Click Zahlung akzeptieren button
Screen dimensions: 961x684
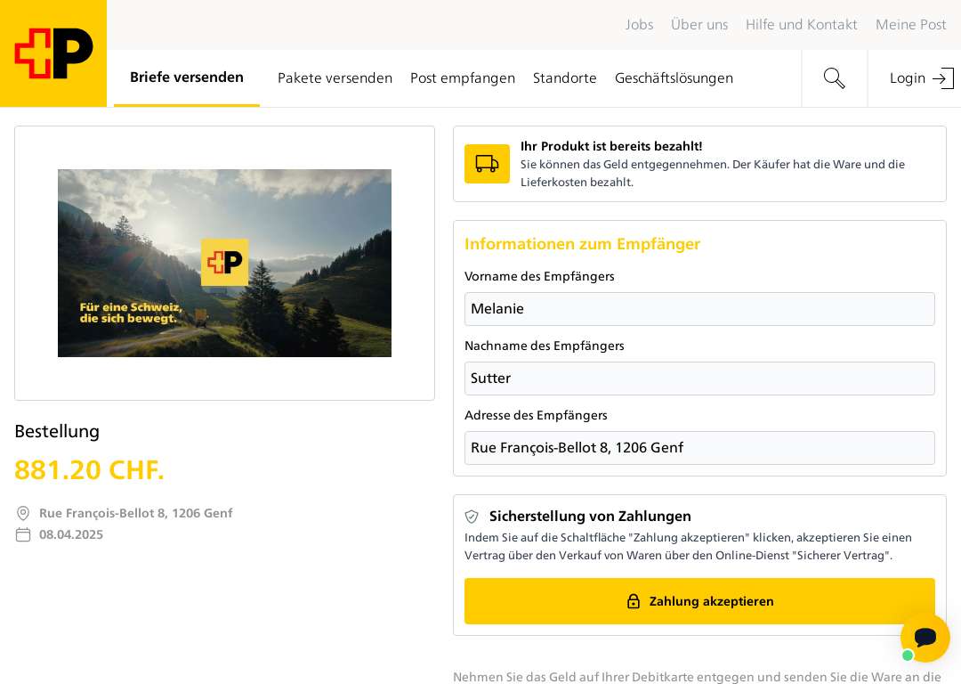click(699, 601)
